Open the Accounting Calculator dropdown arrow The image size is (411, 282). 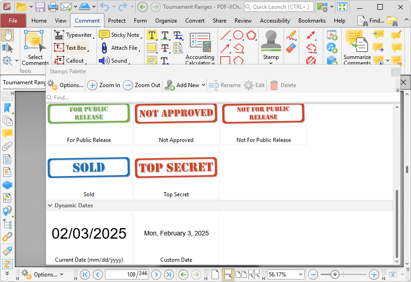213,63
